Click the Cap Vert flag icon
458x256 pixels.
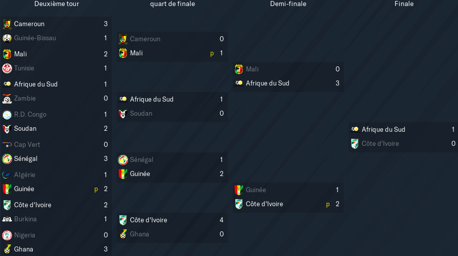(x=7, y=145)
